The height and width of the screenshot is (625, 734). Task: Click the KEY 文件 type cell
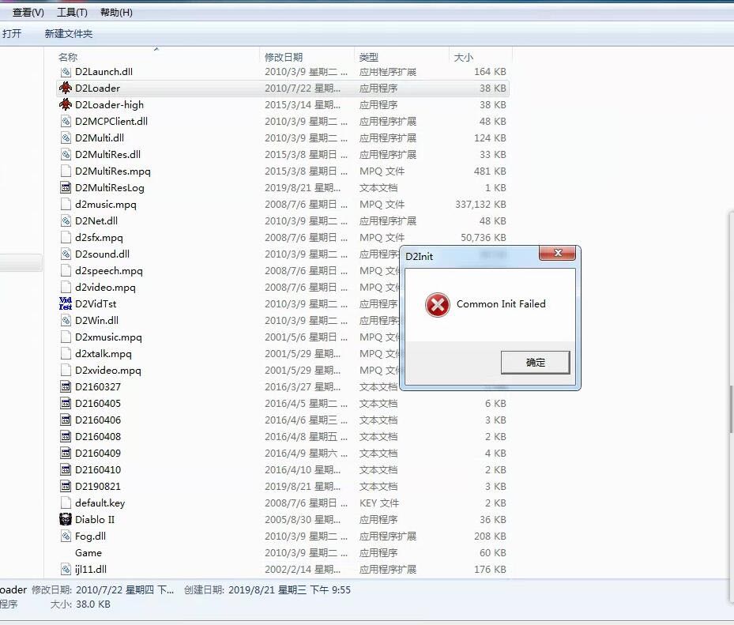(x=379, y=503)
